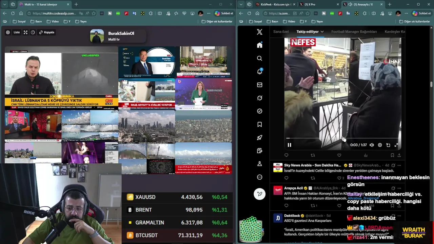Viewport: 434px width, 244px height.
Task: Open Multi tv info alert icon
Action: (x=33, y=32)
